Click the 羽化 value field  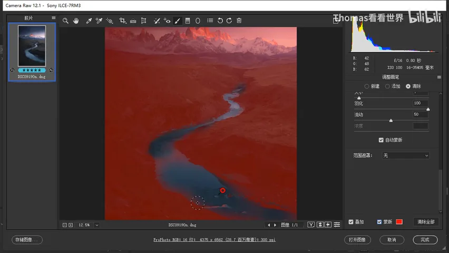coord(421,103)
